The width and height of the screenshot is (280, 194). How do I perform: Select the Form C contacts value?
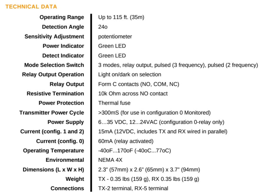tap(139, 84)
